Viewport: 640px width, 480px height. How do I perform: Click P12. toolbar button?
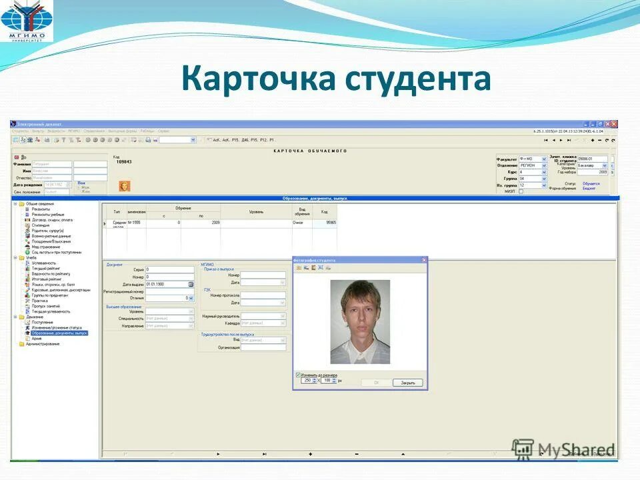tap(263, 140)
